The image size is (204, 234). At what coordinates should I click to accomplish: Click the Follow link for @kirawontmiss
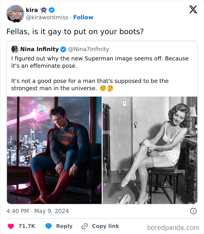pos(84,17)
